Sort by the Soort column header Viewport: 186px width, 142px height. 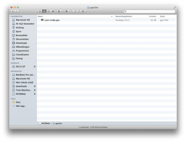coord(162,16)
